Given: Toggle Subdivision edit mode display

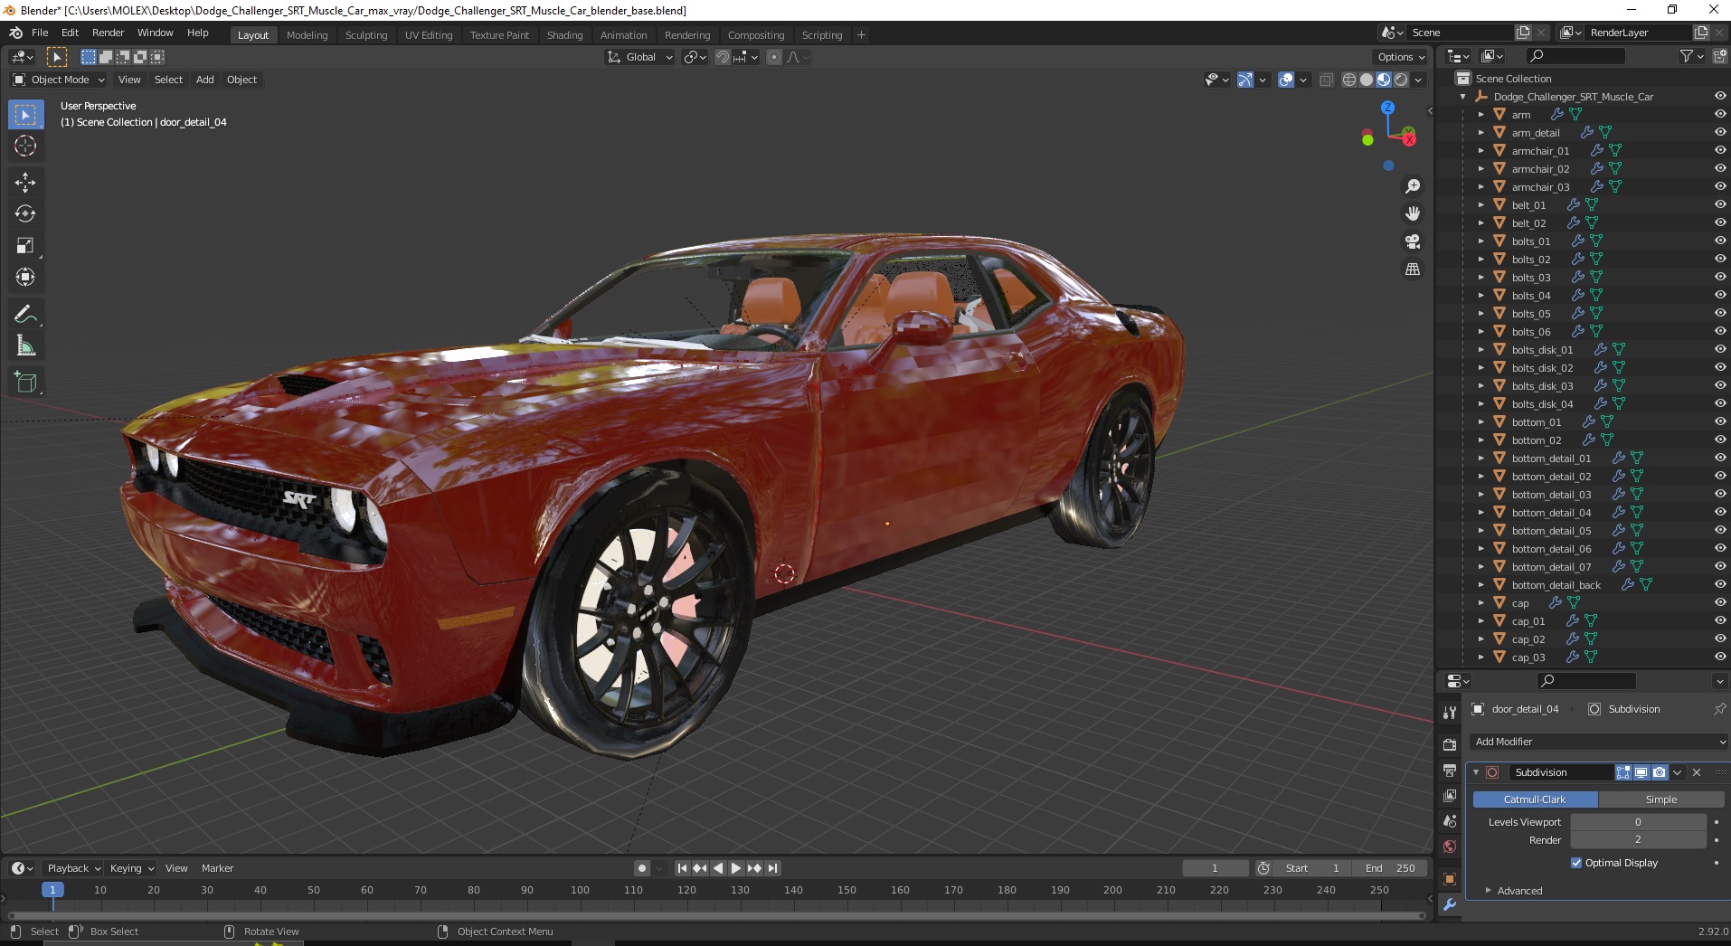Looking at the screenshot, I should [x=1623, y=772].
